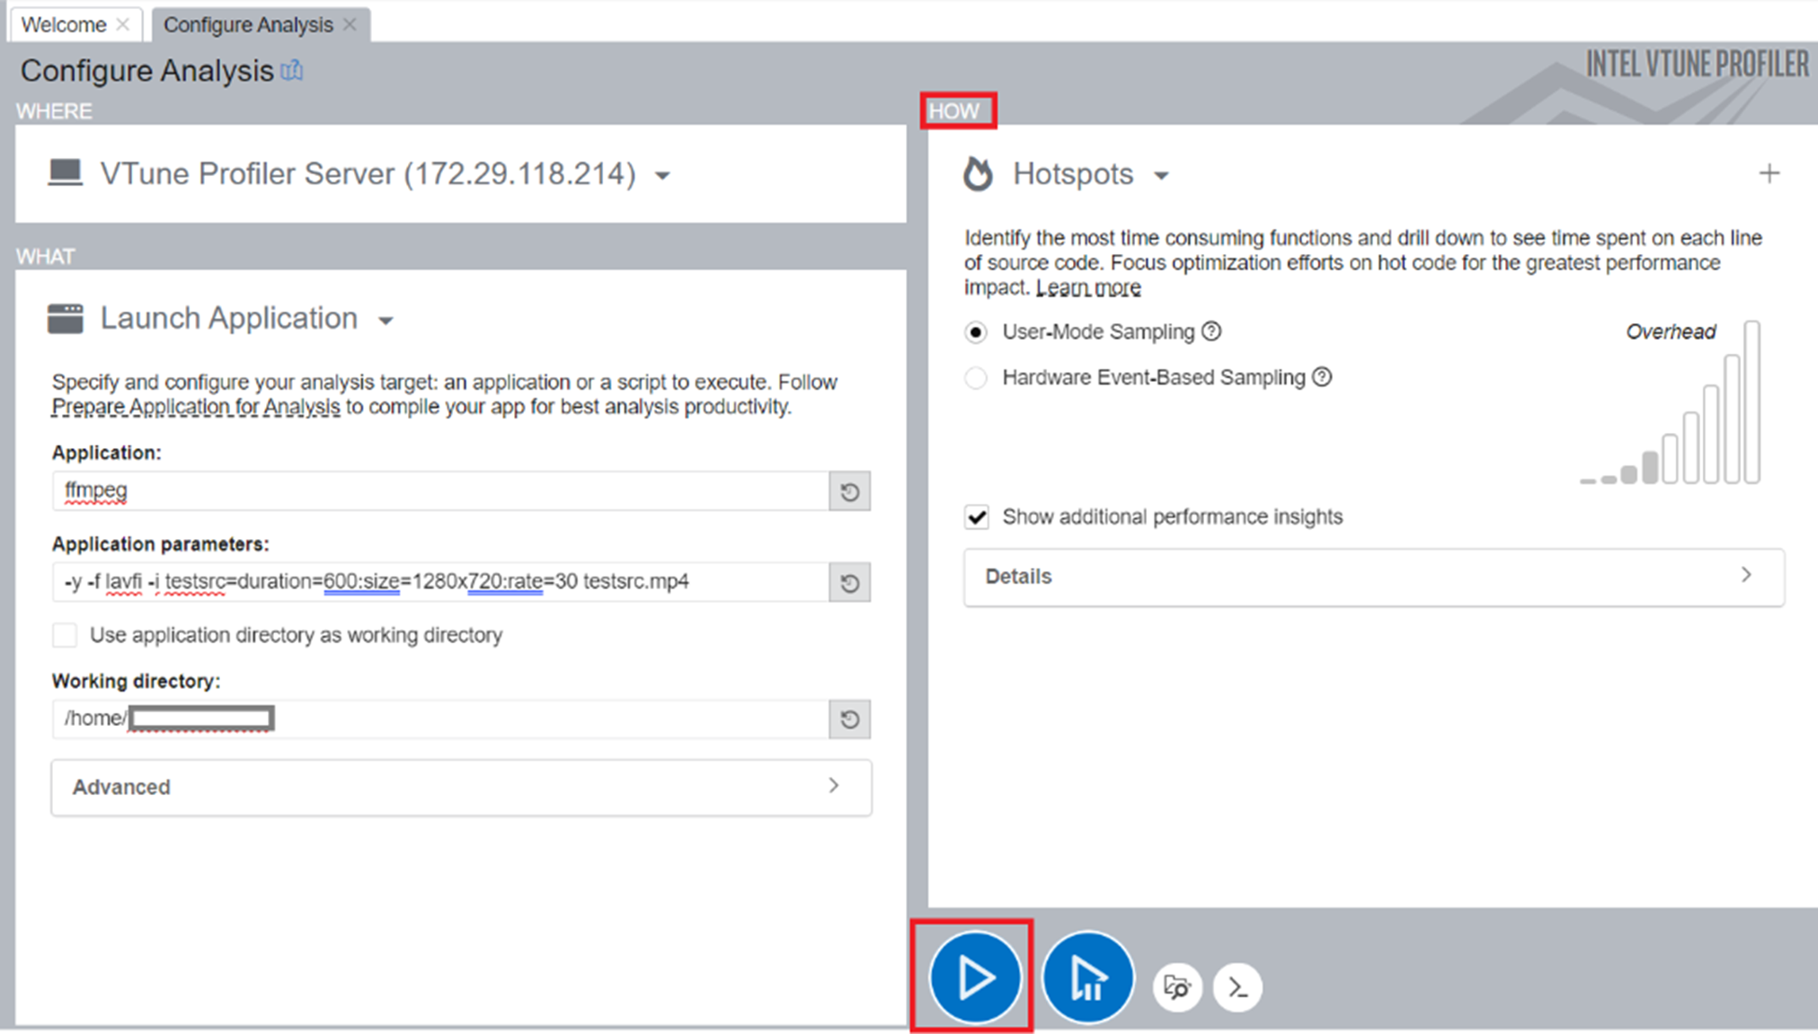Select Hardware Event-Based Sampling radio button

pyautogui.click(x=976, y=378)
